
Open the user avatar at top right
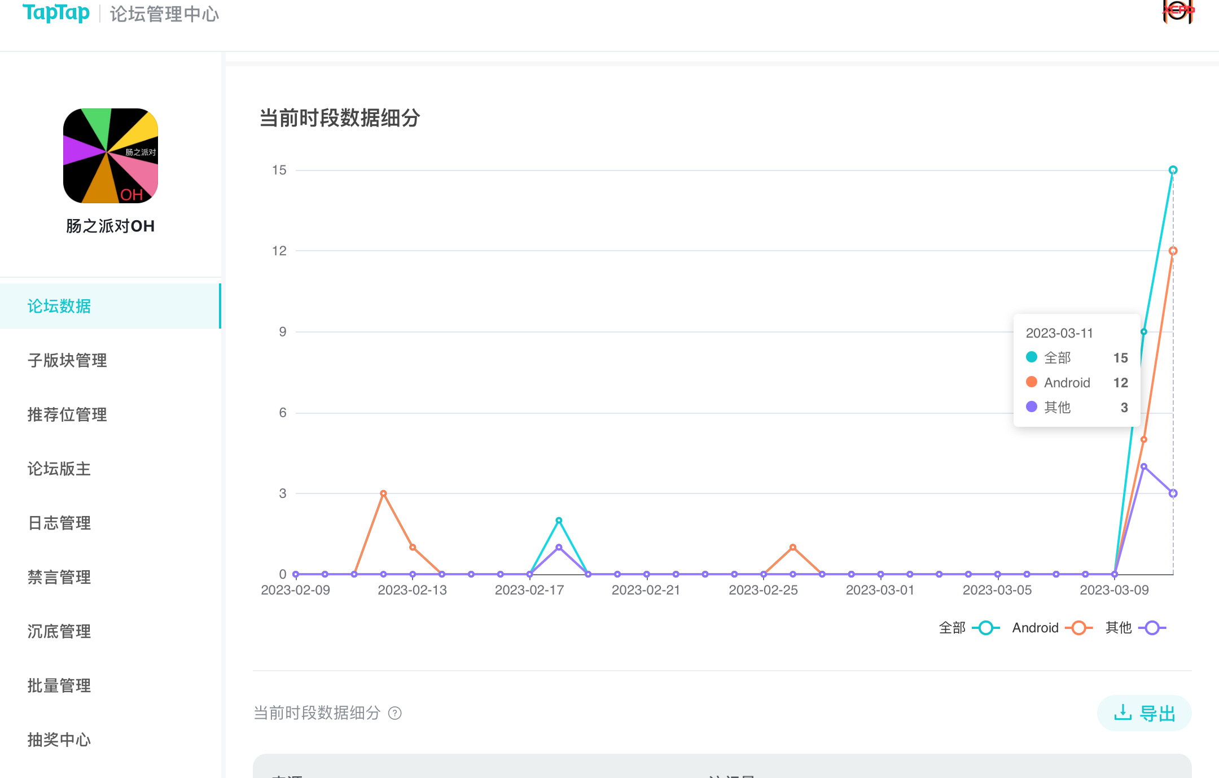[1178, 11]
